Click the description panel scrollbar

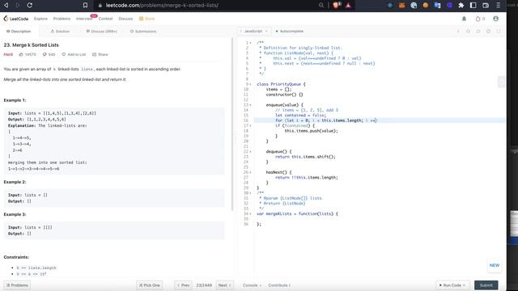coord(232,124)
